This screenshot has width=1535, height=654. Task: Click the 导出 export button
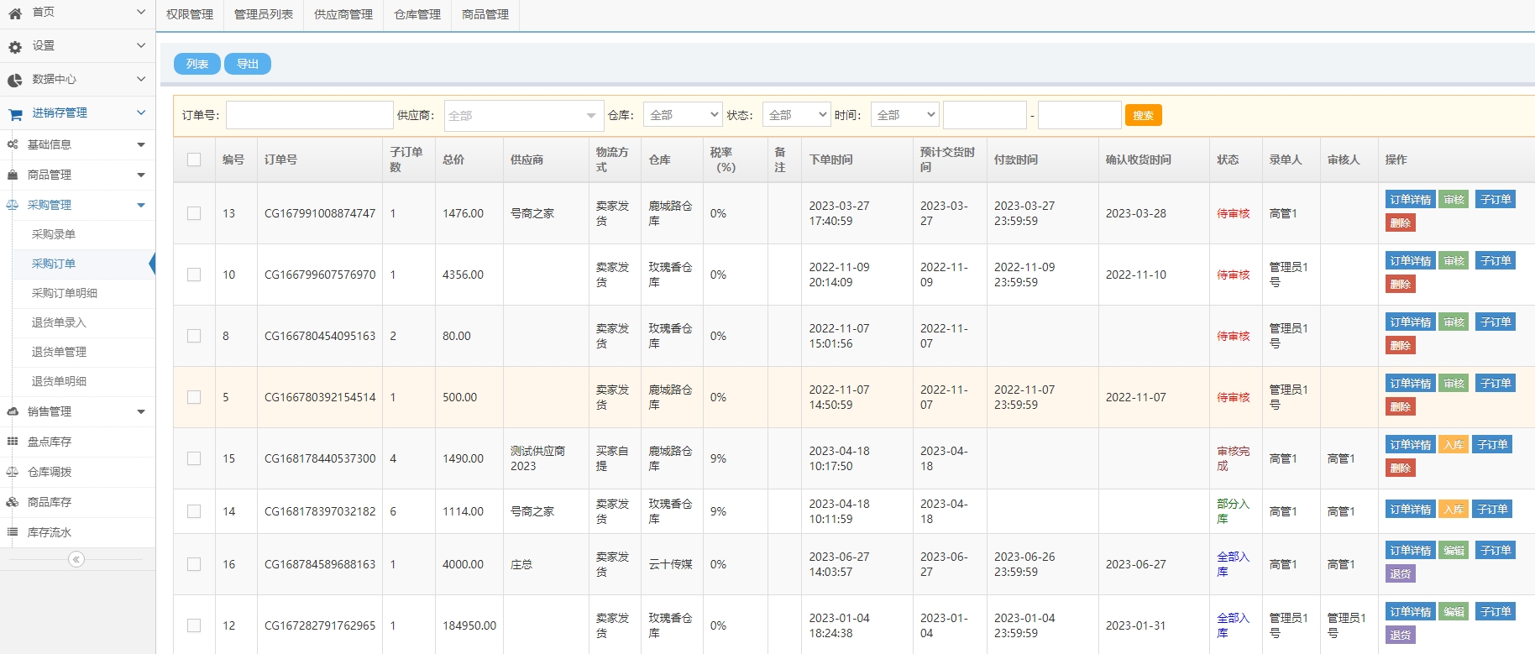click(x=247, y=64)
